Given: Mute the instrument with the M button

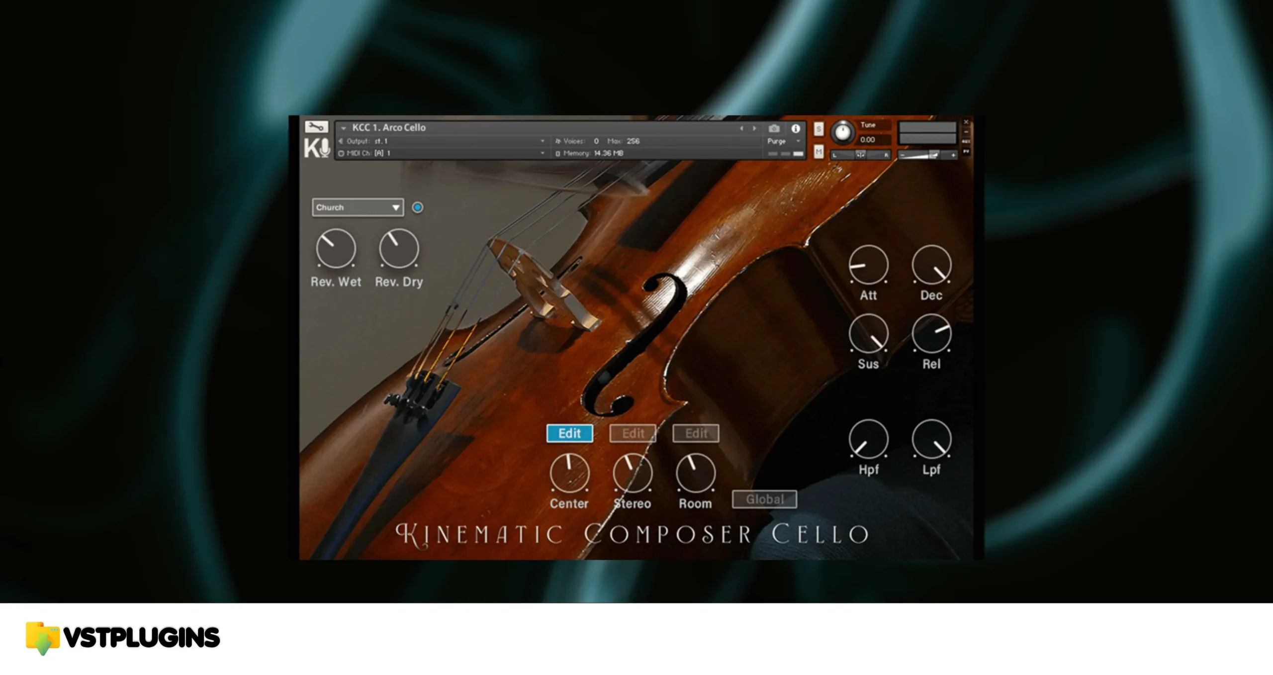Looking at the screenshot, I should 818,152.
